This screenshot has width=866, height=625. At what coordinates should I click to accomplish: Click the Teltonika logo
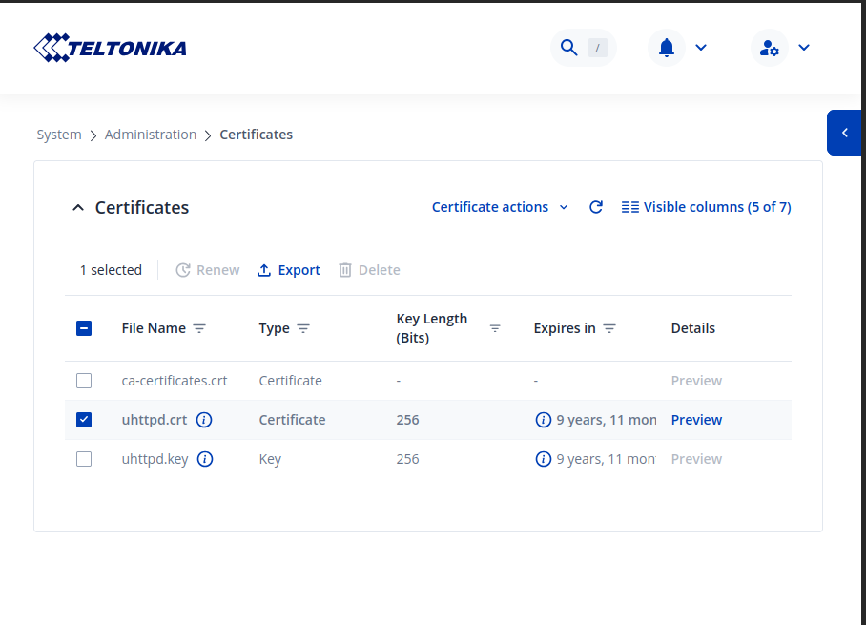coord(110,48)
